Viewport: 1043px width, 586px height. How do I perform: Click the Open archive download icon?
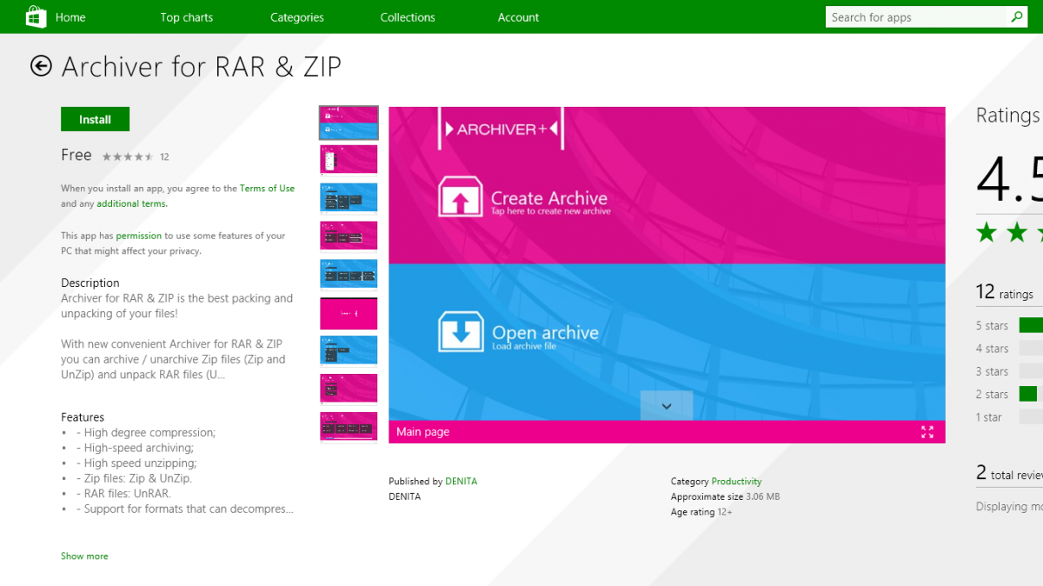(461, 331)
